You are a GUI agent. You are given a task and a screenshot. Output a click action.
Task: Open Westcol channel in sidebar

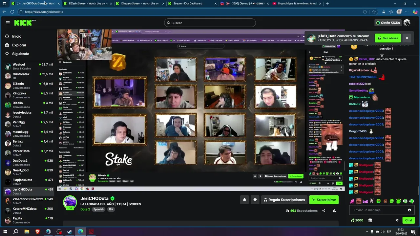tap(29, 67)
